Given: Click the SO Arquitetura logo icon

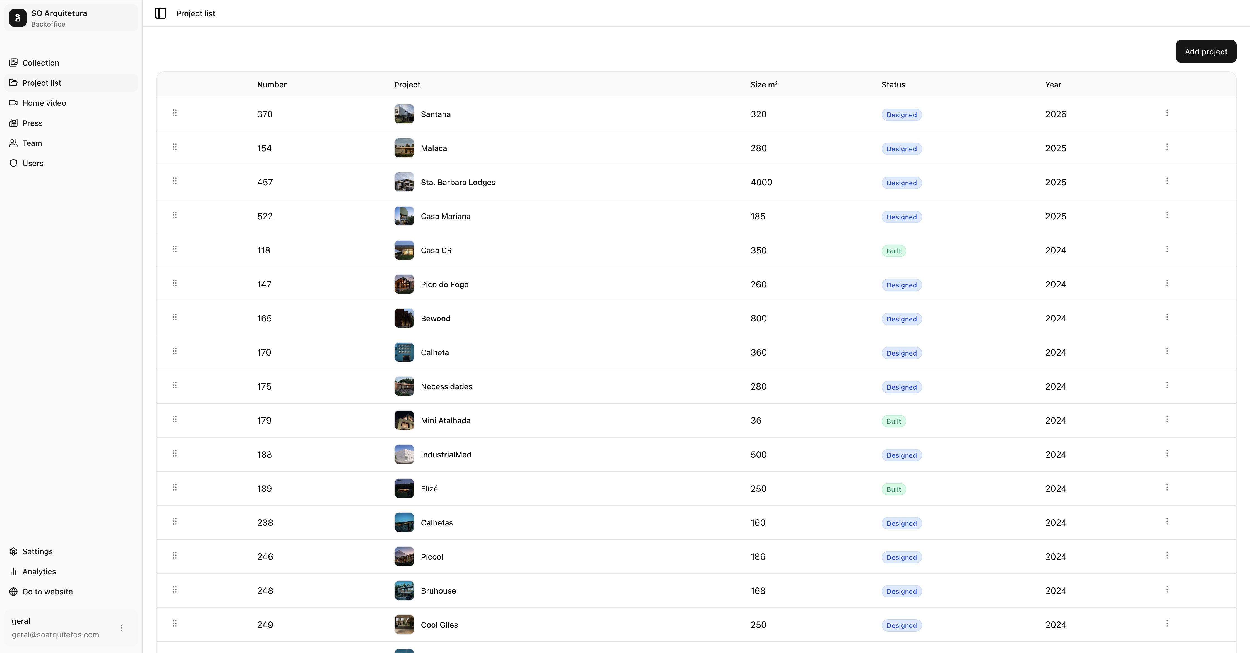Looking at the screenshot, I should tap(18, 18).
